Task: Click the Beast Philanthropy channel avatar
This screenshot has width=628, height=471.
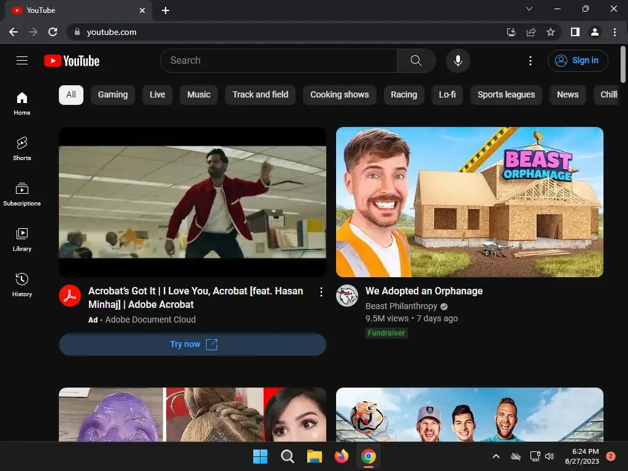Action: (x=347, y=296)
